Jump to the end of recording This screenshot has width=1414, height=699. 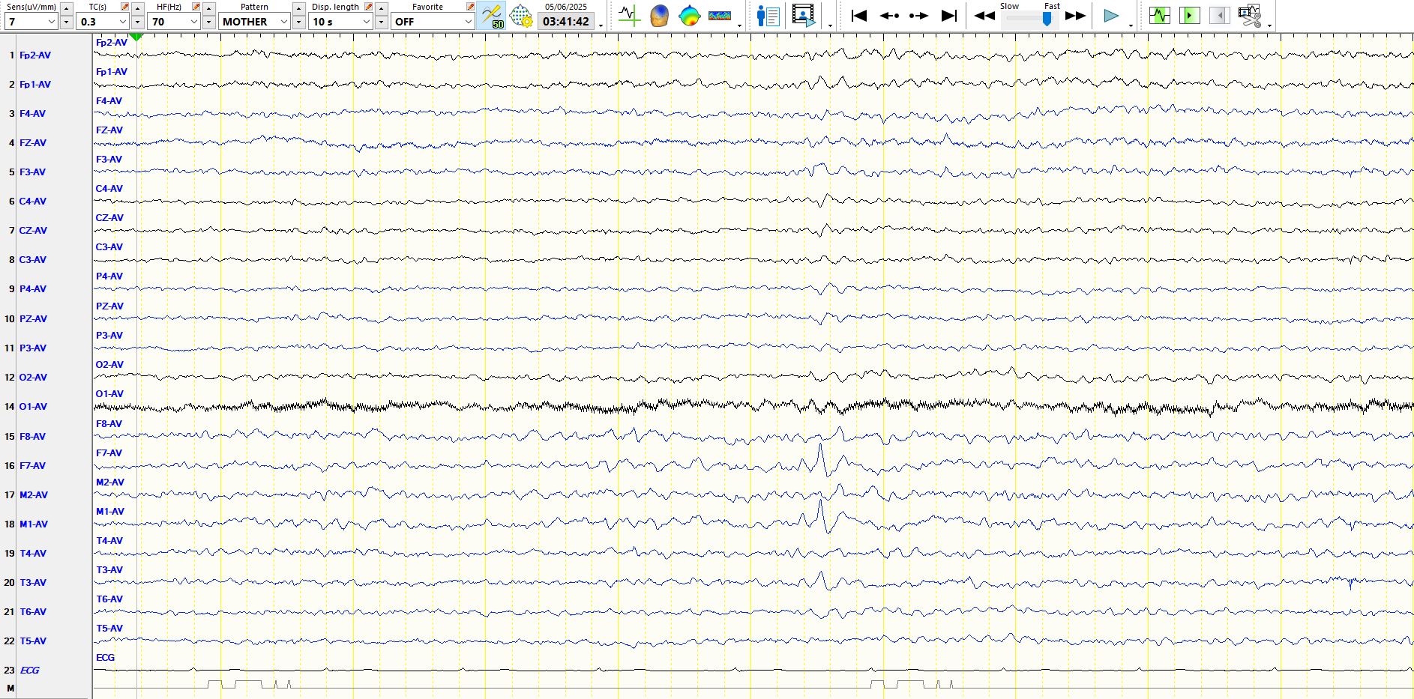(949, 15)
